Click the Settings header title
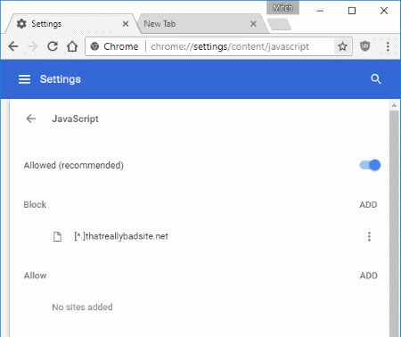The image size is (401, 337). pos(61,79)
